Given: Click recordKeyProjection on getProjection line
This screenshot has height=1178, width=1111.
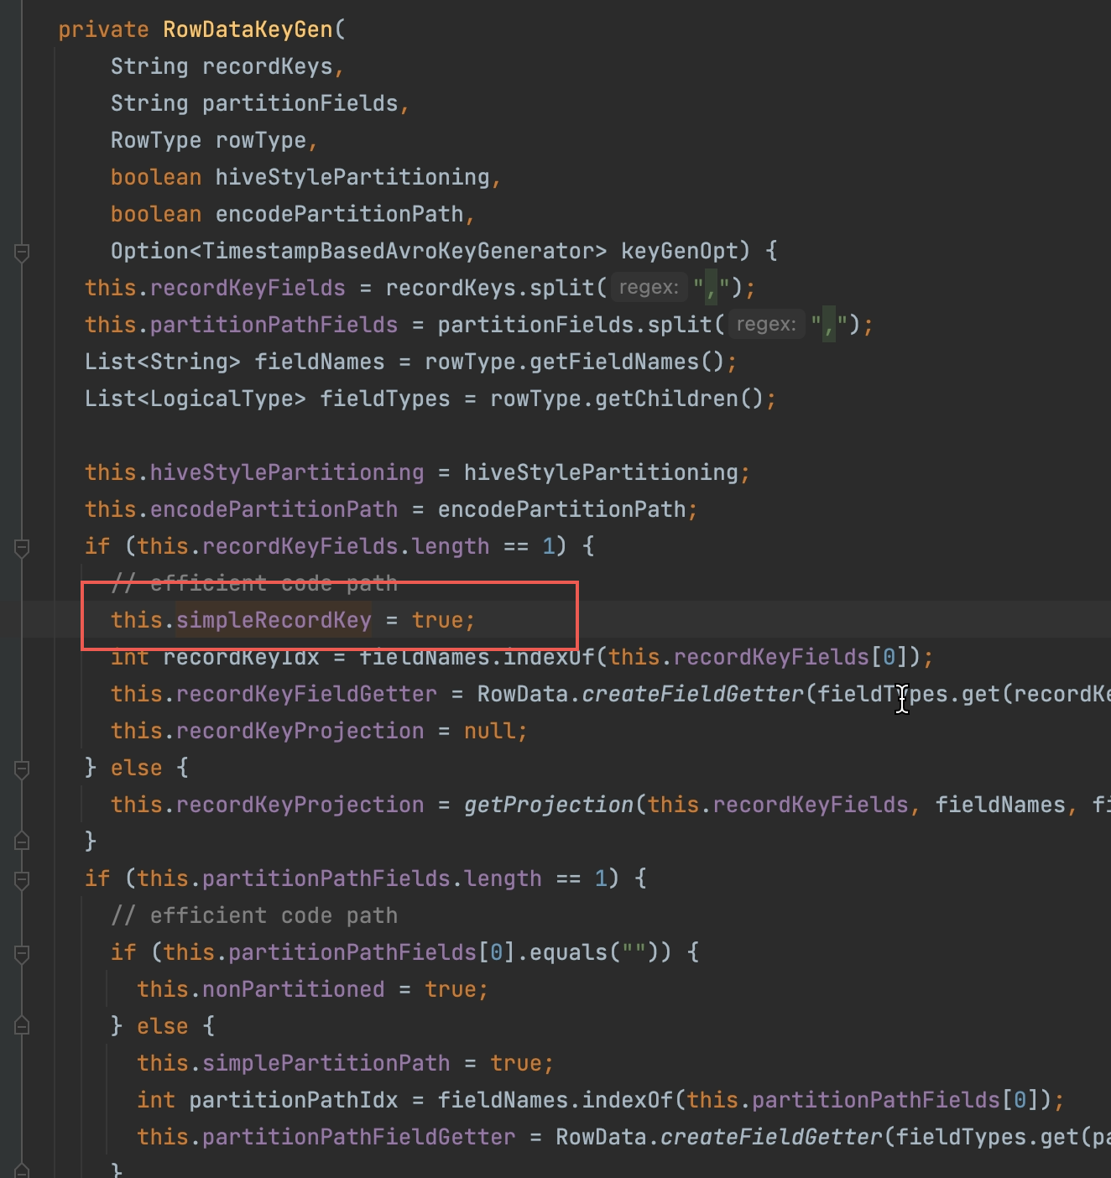Looking at the screenshot, I should pyautogui.click(x=300, y=805).
